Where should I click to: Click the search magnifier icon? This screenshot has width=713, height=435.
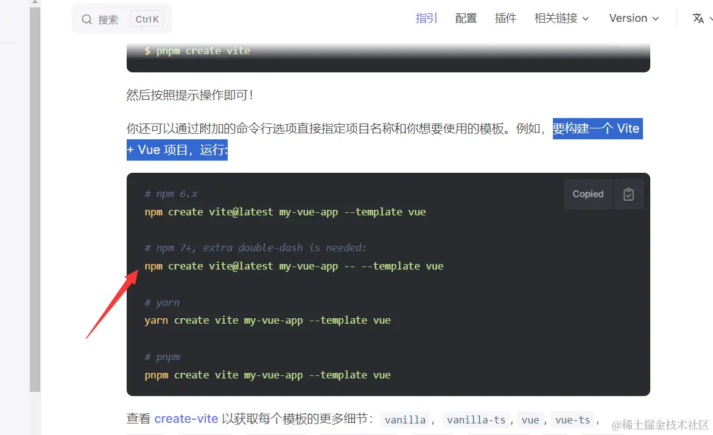pos(86,19)
